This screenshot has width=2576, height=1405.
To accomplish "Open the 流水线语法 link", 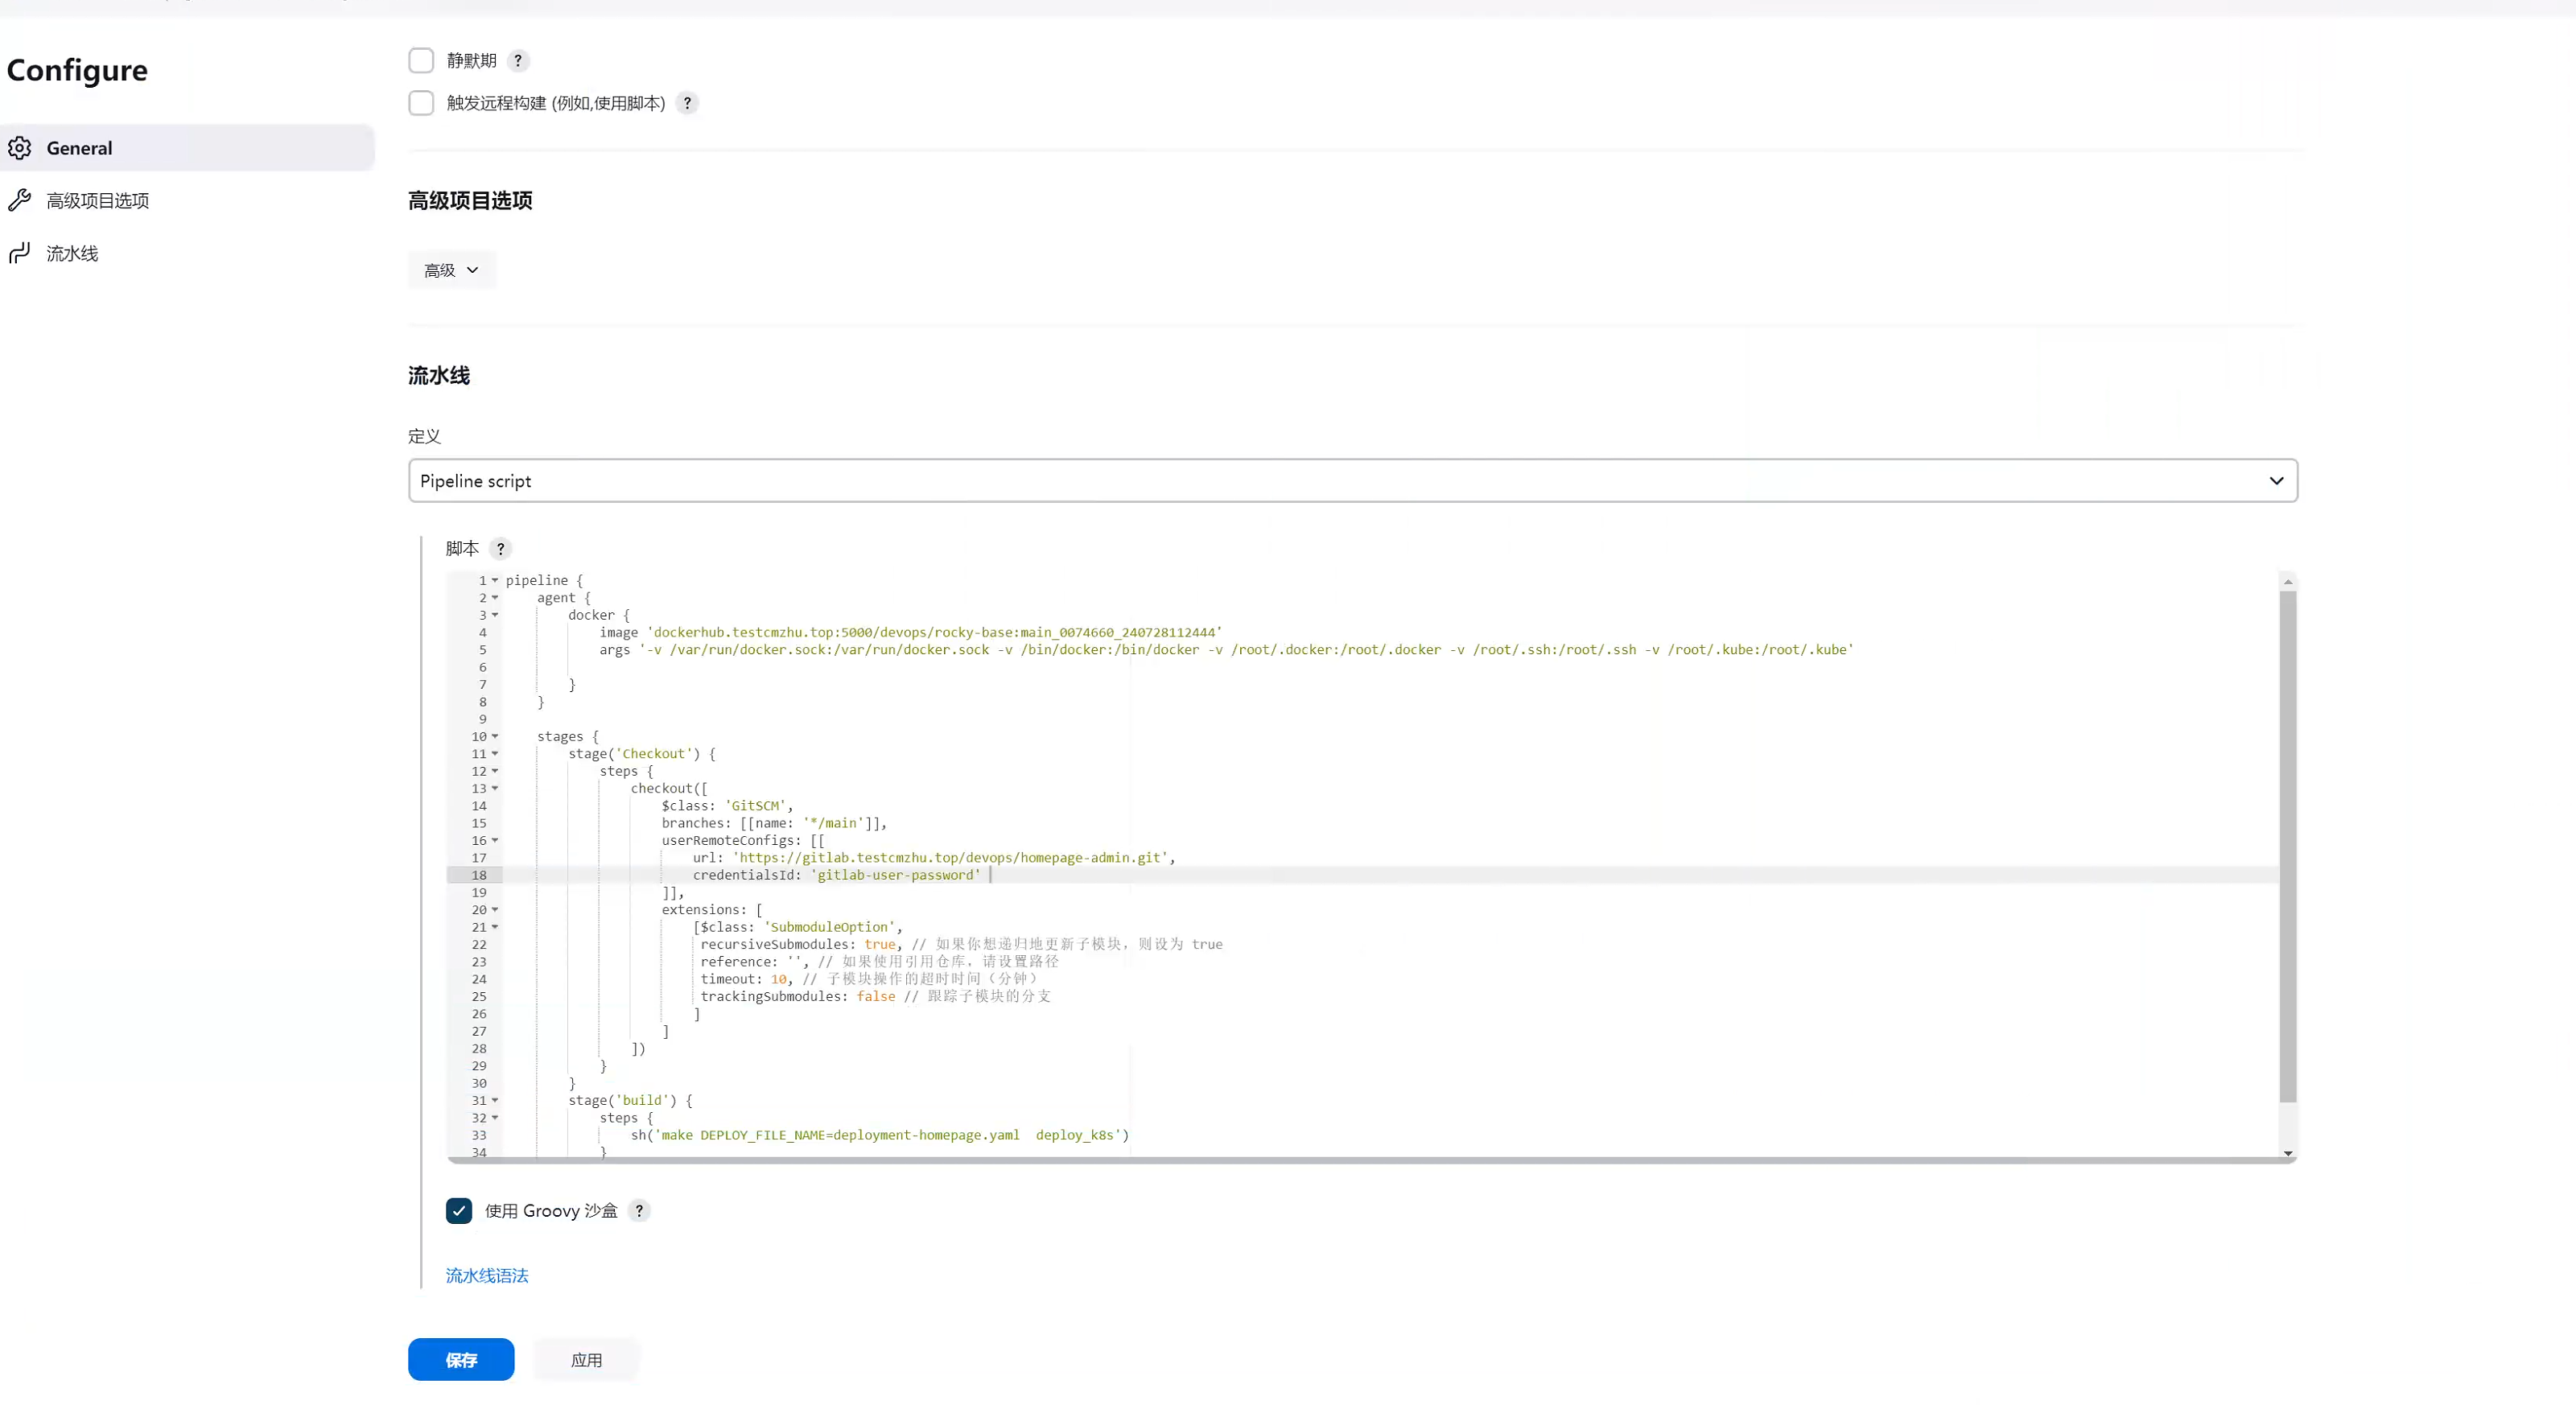I will click(x=487, y=1275).
